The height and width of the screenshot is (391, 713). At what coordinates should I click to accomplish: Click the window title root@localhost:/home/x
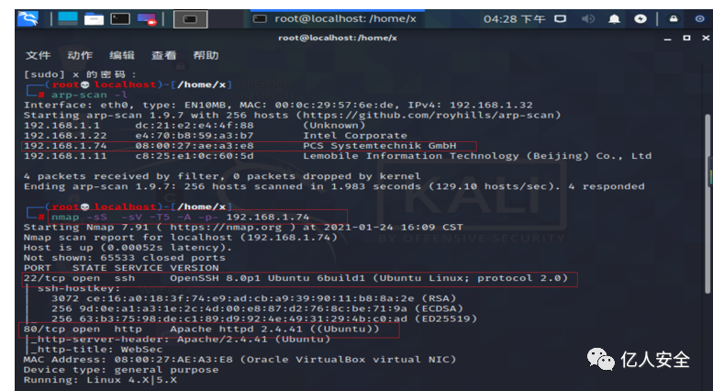tap(338, 38)
